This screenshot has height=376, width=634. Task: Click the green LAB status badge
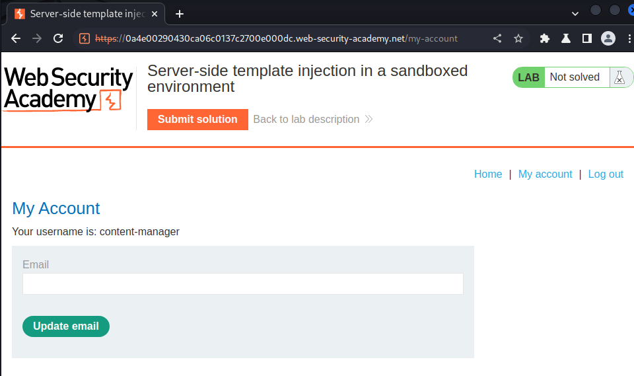[x=528, y=77]
